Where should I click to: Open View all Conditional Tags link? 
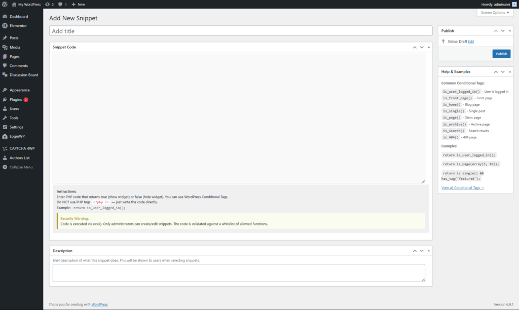click(x=462, y=188)
